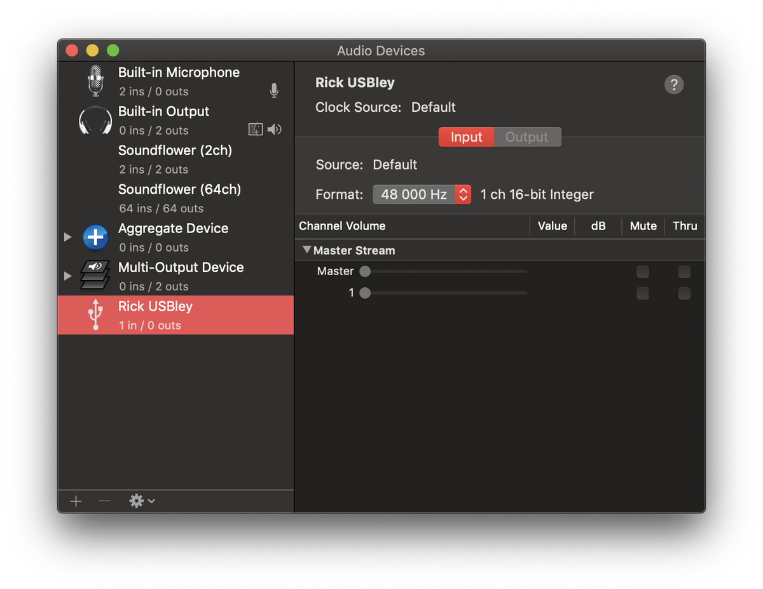Minimize the Audio Devices window
Image resolution: width=763 pixels, height=589 pixels.
pos(92,50)
